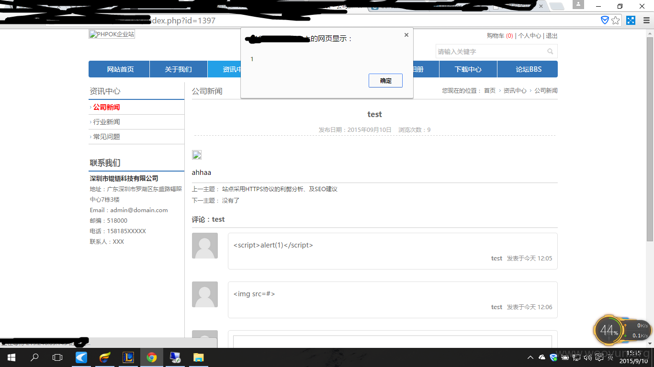Screen dimensions: 654x367
Task: Click the <script>alert(1)</script> comment text
Action: click(x=273, y=245)
